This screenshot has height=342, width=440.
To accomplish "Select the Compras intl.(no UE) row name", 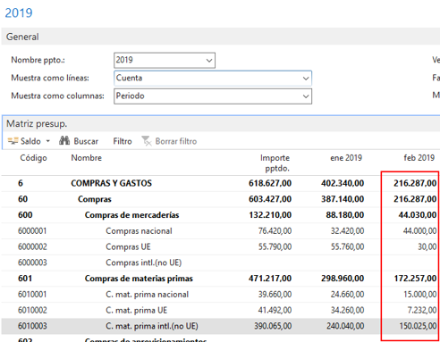I will pos(144,263).
